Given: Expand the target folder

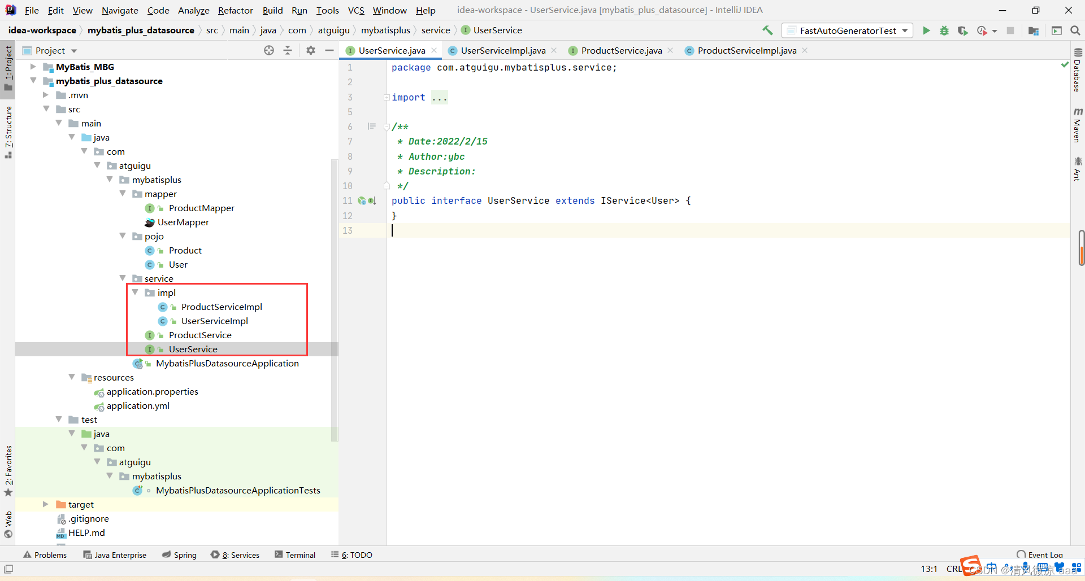Looking at the screenshot, I should pos(46,504).
